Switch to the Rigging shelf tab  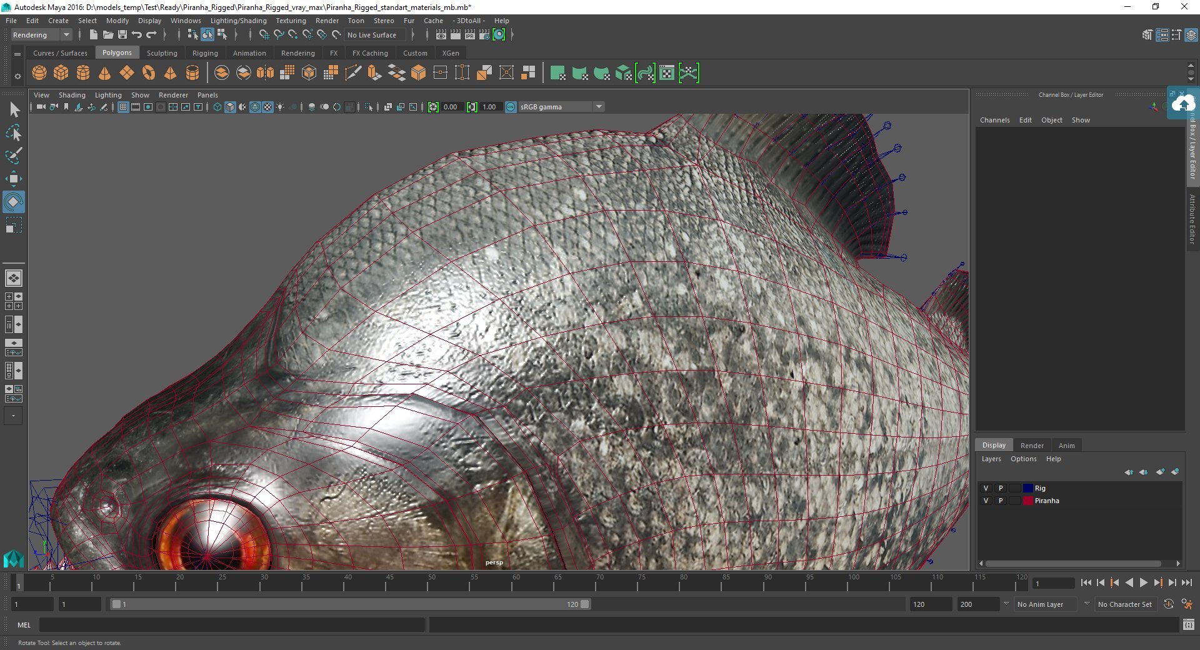(205, 53)
